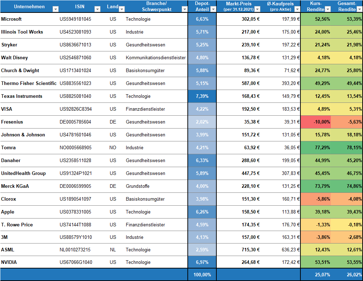Open the Markt-Preis filter dropdown
This screenshot has width=363, height=281.
(x=257, y=9)
